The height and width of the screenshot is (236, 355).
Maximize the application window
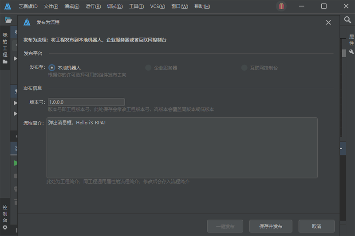[x=324, y=6]
